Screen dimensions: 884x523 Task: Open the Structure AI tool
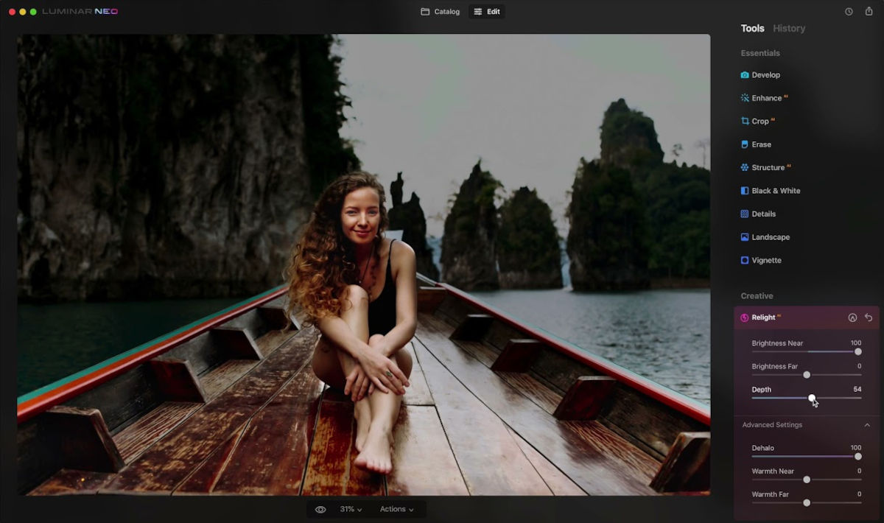point(768,168)
